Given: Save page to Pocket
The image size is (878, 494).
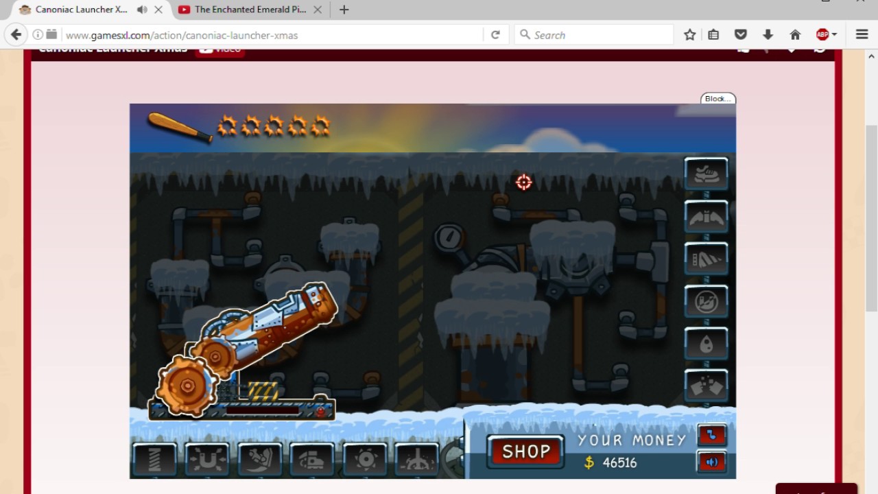Looking at the screenshot, I should click(x=740, y=34).
